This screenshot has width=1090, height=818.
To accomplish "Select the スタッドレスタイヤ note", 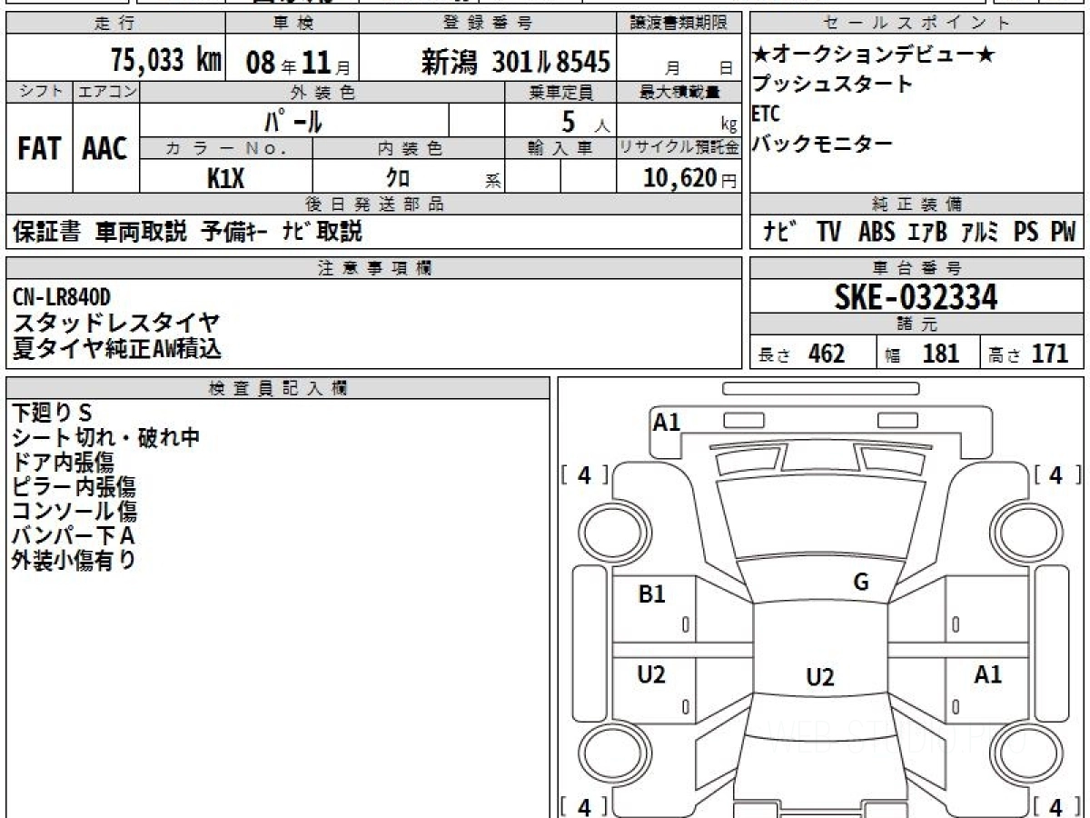I will point(116,322).
